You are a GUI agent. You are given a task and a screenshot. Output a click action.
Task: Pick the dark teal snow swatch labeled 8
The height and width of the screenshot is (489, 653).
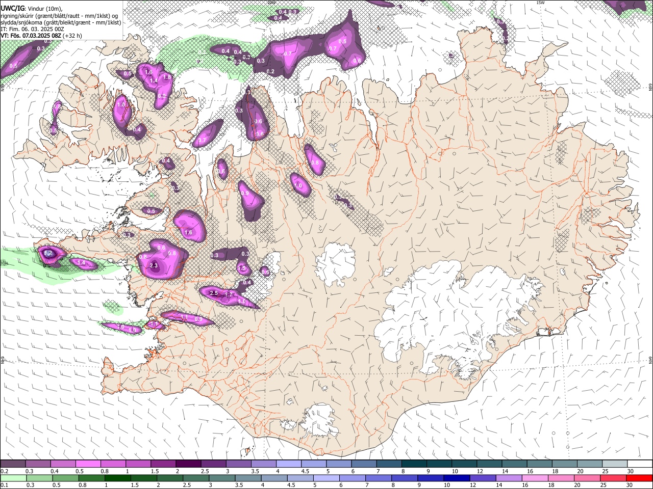coord(414,464)
